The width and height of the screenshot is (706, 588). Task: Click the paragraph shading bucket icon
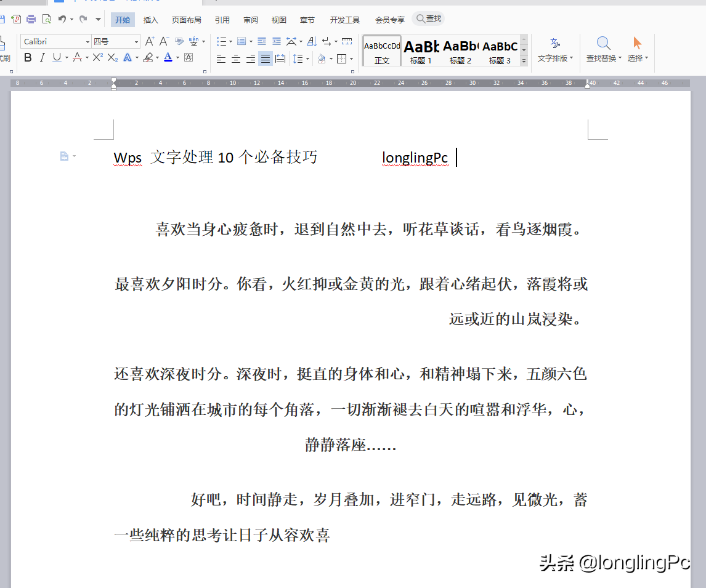(322, 58)
